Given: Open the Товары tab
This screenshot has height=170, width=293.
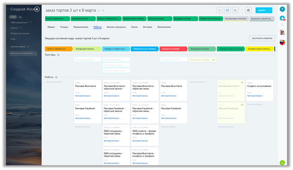Looking at the screenshot, I should 64,27.
